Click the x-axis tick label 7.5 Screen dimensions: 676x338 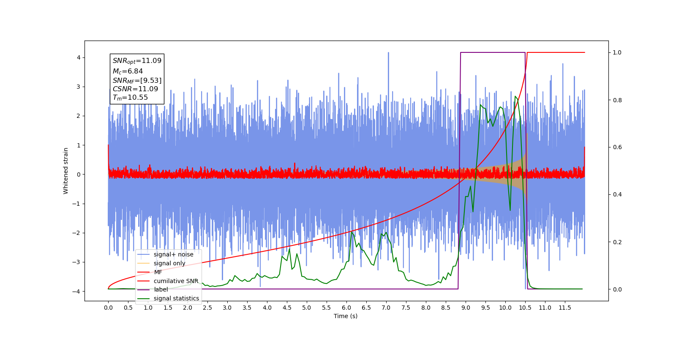[x=406, y=308]
